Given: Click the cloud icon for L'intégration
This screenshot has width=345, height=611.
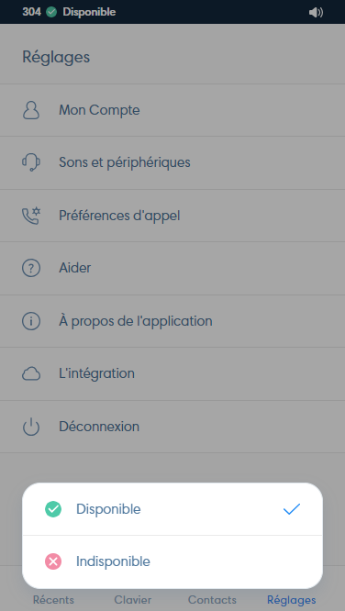Looking at the screenshot, I should click(31, 374).
